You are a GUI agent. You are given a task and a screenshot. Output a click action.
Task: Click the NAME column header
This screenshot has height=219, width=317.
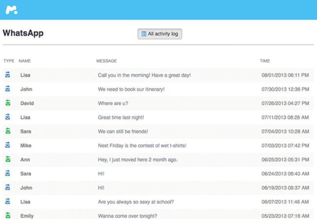click(x=25, y=61)
